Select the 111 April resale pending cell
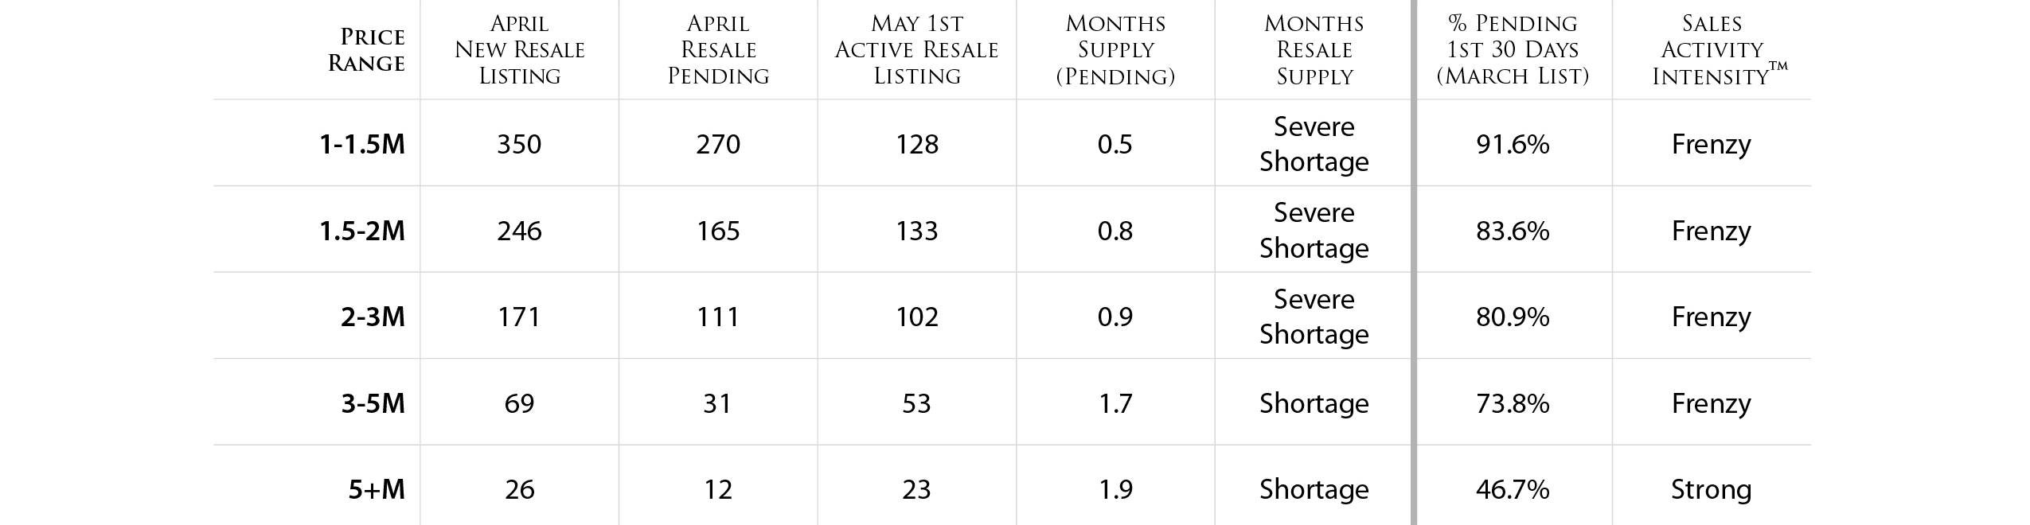 (x=718, y=317)
